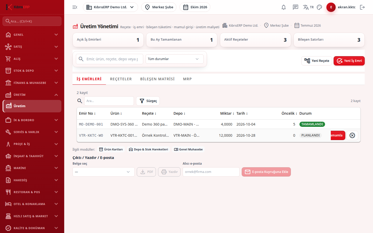
Task: Open the theme palette icon
Action: click(x=319, y=7)
